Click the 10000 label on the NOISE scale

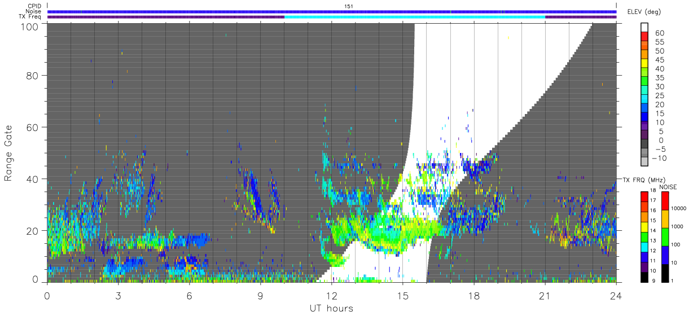(678, 208)
